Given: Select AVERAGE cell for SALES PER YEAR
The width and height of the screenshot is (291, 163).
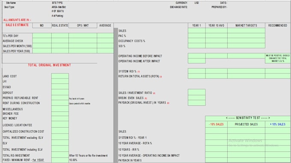Looking at the screenshot, I should (105, 51).
